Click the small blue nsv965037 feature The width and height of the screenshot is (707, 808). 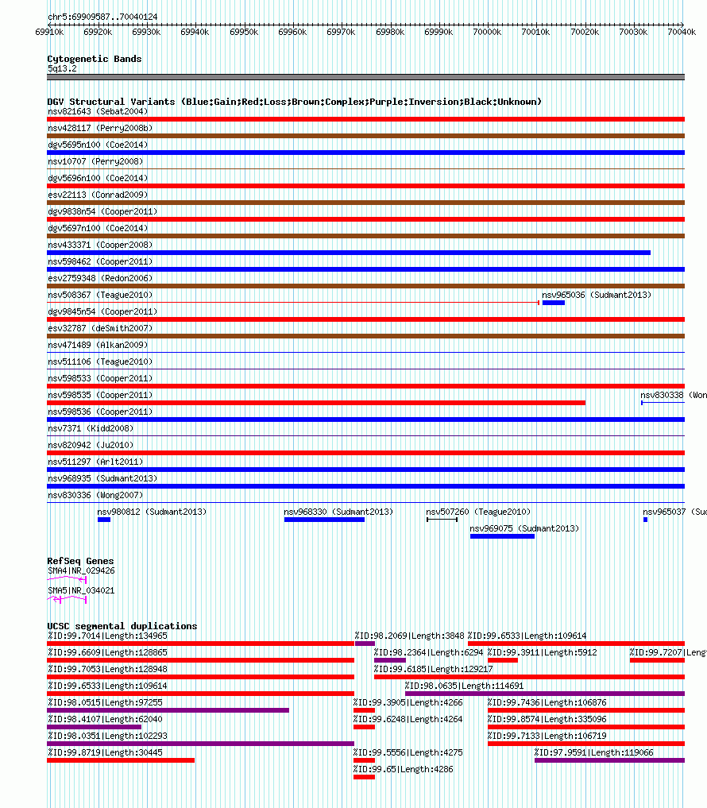(x=646, y=520)
